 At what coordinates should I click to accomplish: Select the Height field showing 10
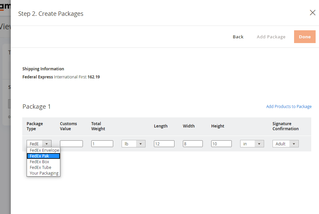(x=221, y=143)
